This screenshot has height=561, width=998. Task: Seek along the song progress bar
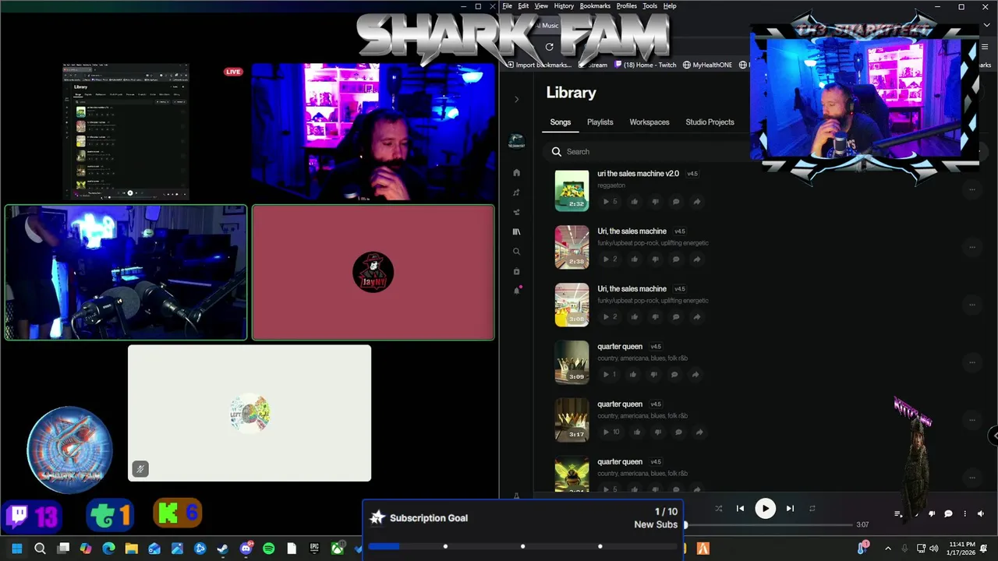[x=769, y=525]
